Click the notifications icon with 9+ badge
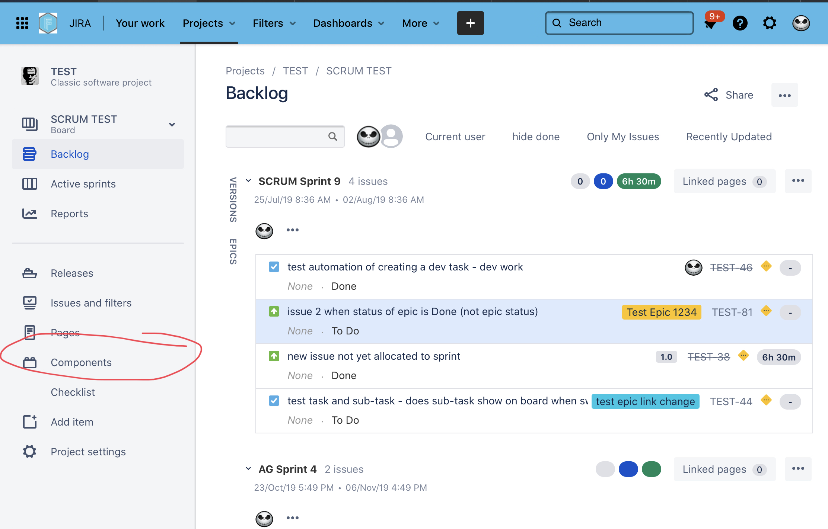Viewport: 828px width, 529px height. [711, 23]
